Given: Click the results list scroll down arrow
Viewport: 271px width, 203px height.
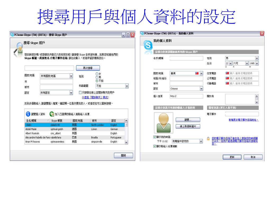Looking at the screenshot, I should point(126,142).
